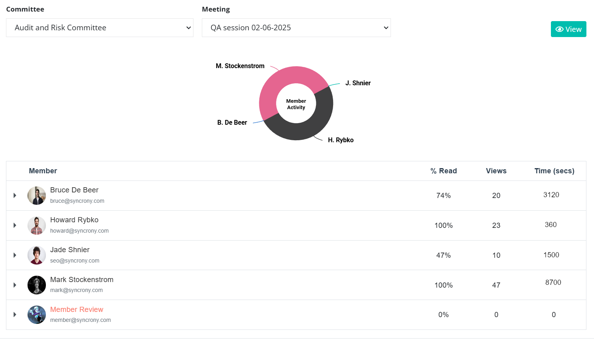Click Howard Rybko's avatar image
This screenshot has height=345, width=594.
click(x=36, y=225)
